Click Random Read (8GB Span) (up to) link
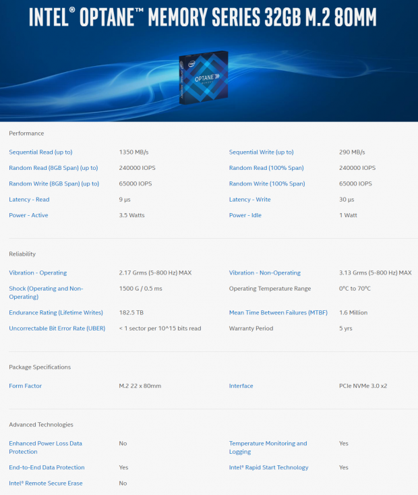The height and width of the screenshot is (495, 418). [53, 168]
